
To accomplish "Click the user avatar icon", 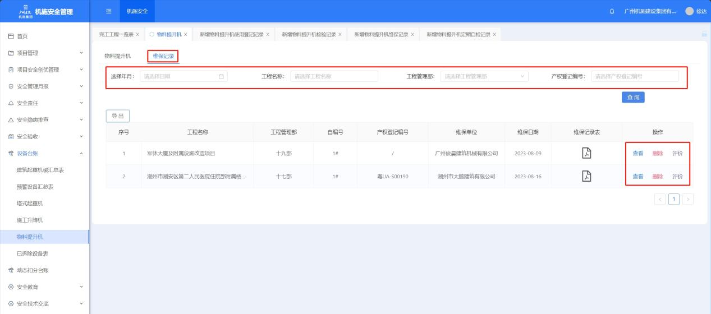I will [x=689, y=12].
